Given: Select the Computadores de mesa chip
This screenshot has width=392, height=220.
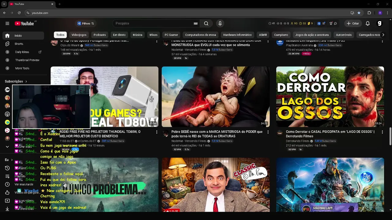Looking at the screenshot, I should point(201,35).
